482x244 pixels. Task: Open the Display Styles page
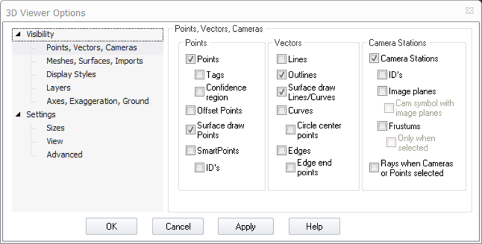(x=71, y=74)
